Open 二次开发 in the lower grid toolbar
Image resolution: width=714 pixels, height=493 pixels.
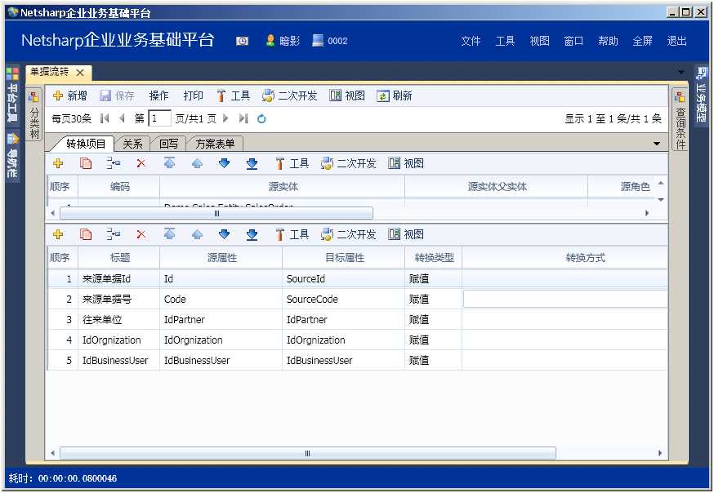click(x=349, y=234)
